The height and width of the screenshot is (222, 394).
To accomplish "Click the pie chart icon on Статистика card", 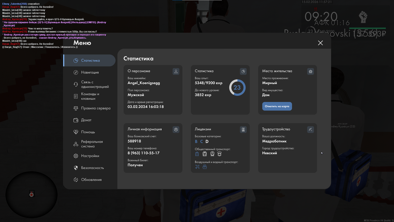I will (243, 72).
